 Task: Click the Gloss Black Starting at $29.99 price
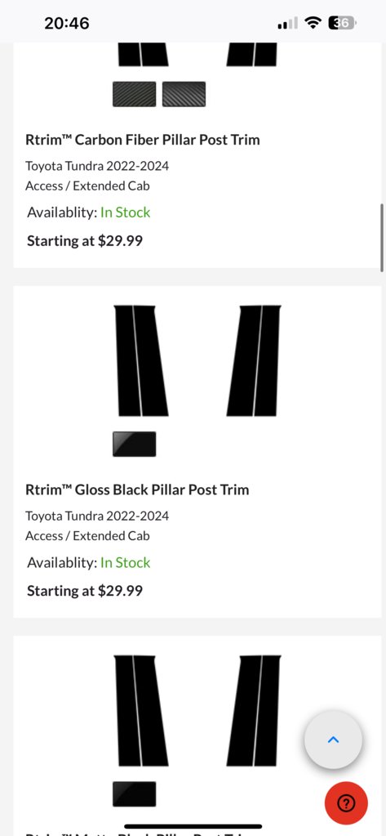click(x=85, y=591)
